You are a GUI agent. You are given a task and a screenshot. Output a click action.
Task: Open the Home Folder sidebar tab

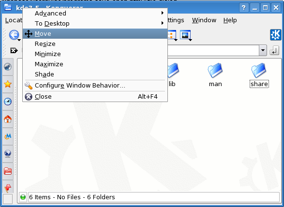(8, 119)
